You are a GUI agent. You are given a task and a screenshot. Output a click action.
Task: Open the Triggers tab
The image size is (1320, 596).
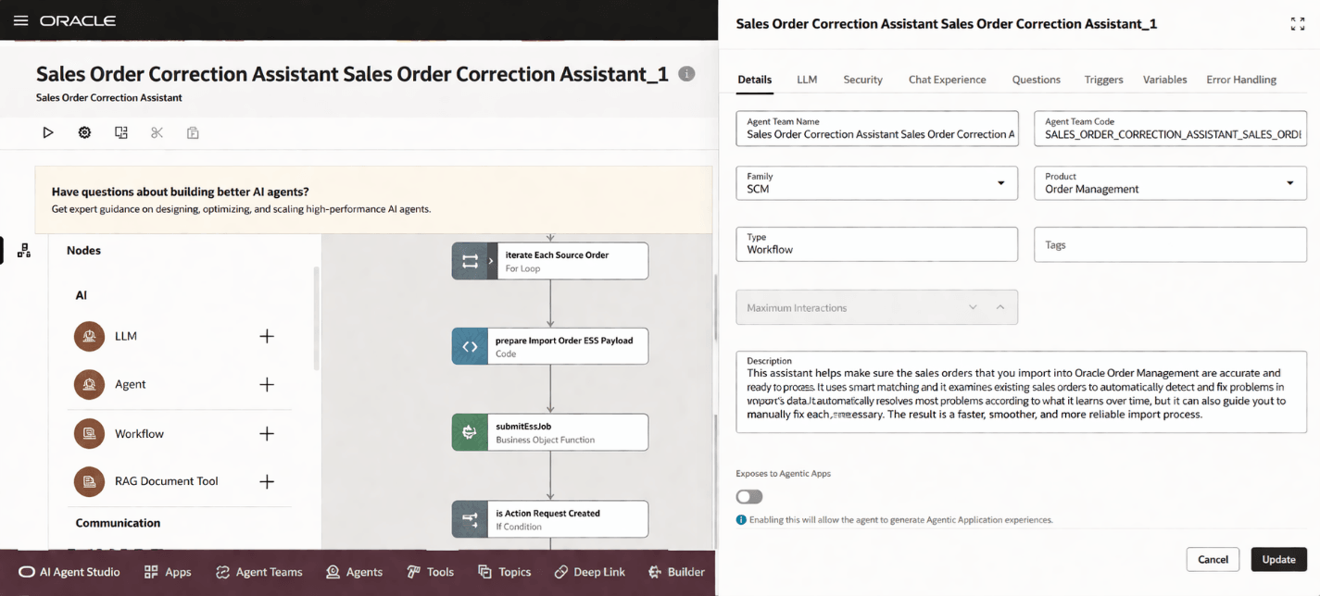pos(1103,80)
